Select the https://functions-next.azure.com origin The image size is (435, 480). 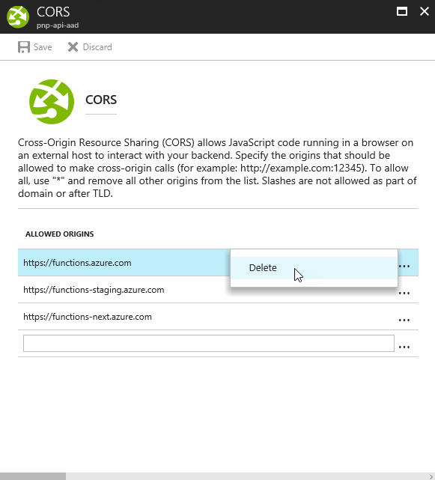coord(88,317)
